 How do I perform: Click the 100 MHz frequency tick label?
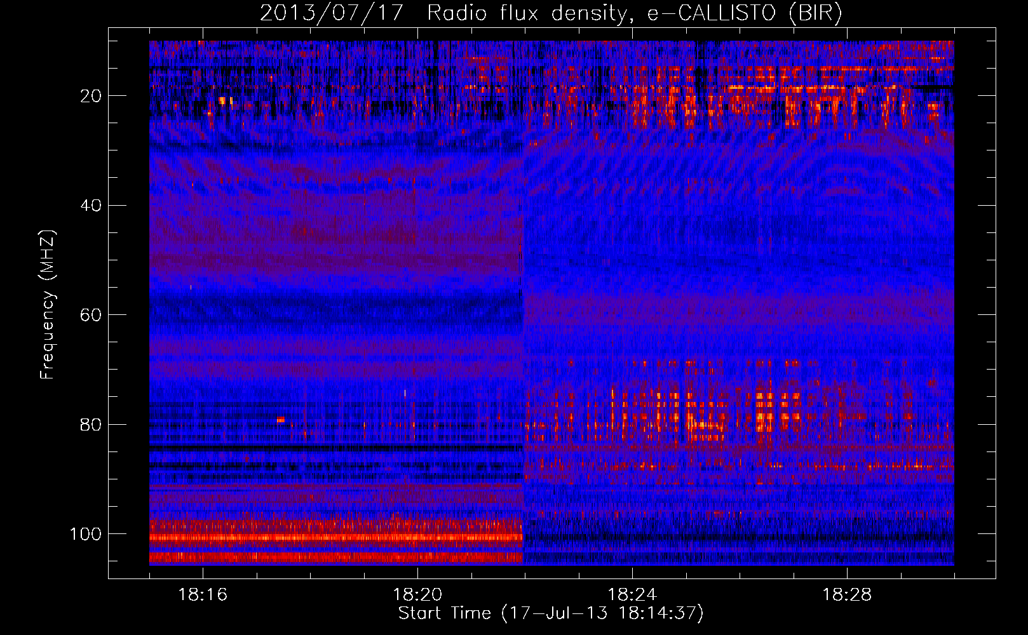coord(86,534)
